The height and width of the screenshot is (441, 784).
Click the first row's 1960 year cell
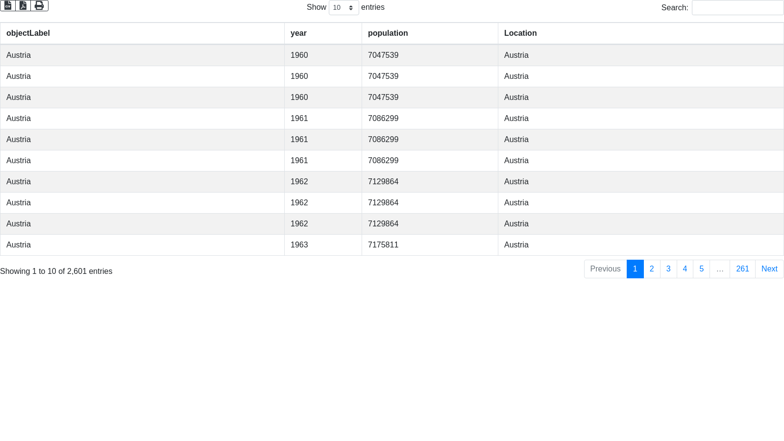click(299, 55)
